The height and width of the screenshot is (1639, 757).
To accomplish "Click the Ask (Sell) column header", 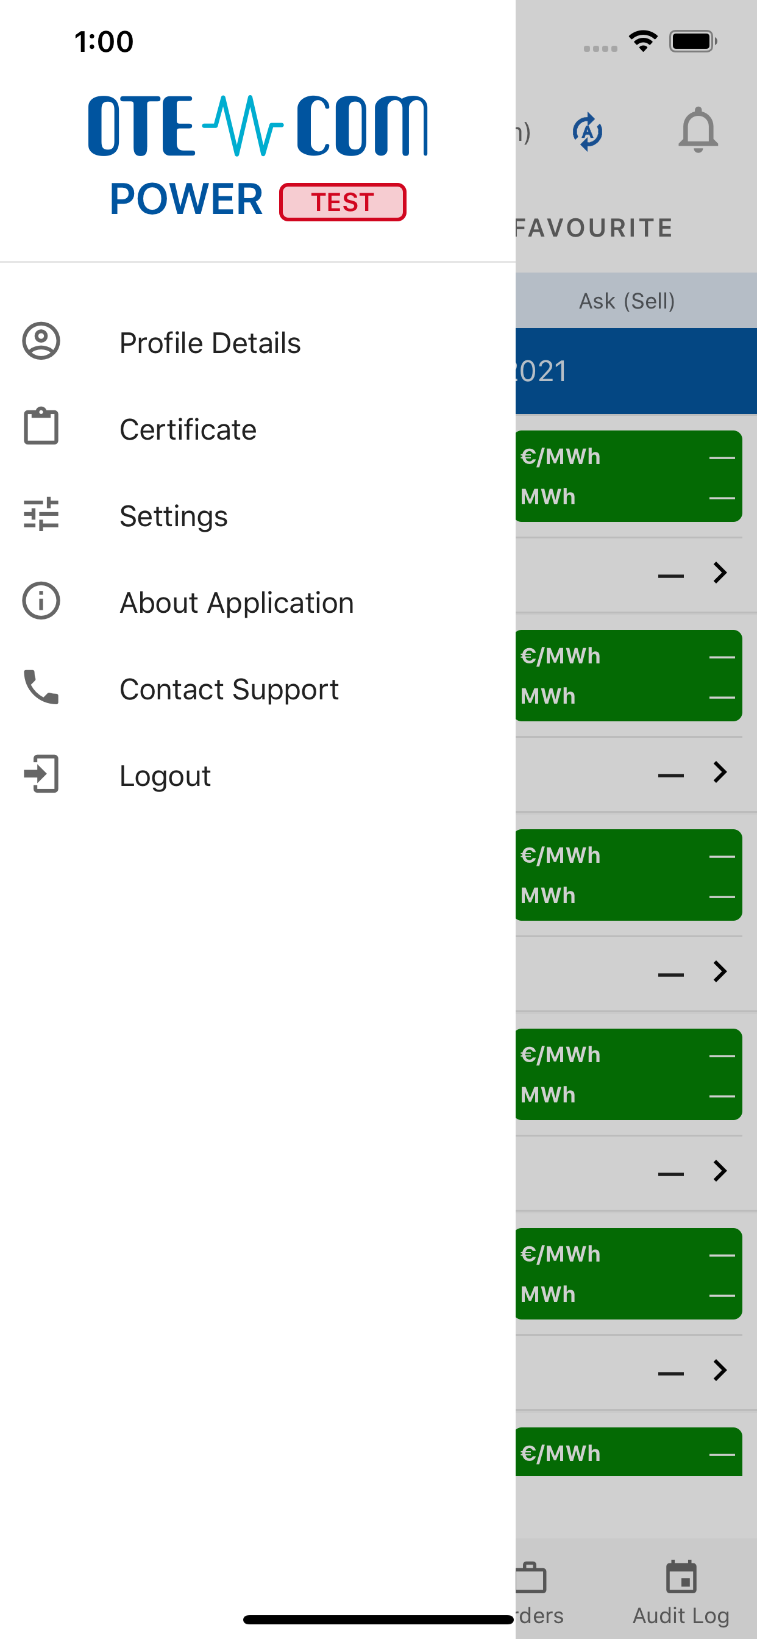I will [627, 301].
